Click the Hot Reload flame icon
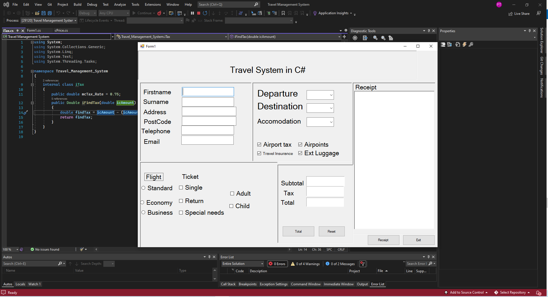 pos(159,13)
